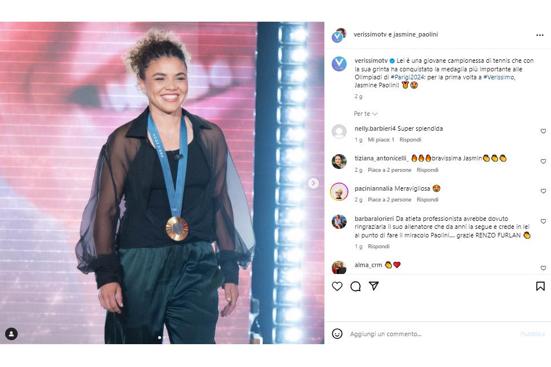
Task: Expand the Per te comment sorting dropdown
Action: click(365, 114)
